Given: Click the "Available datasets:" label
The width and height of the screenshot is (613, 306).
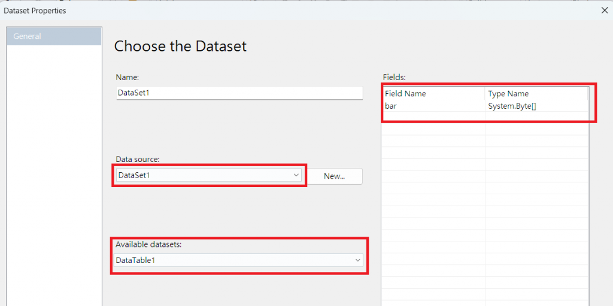Looking at the screenshot, I should 148,244.
